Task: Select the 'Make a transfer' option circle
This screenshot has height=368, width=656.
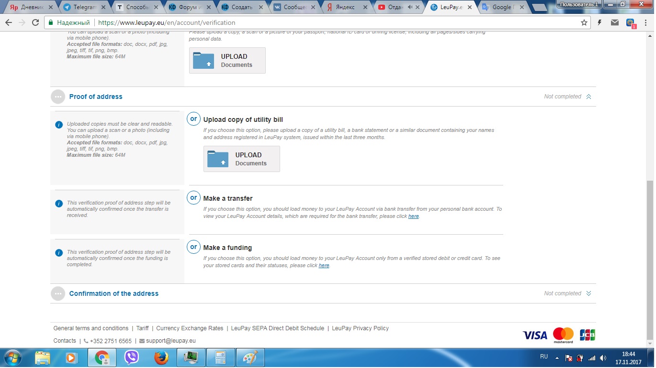Action: pos(193,197)
